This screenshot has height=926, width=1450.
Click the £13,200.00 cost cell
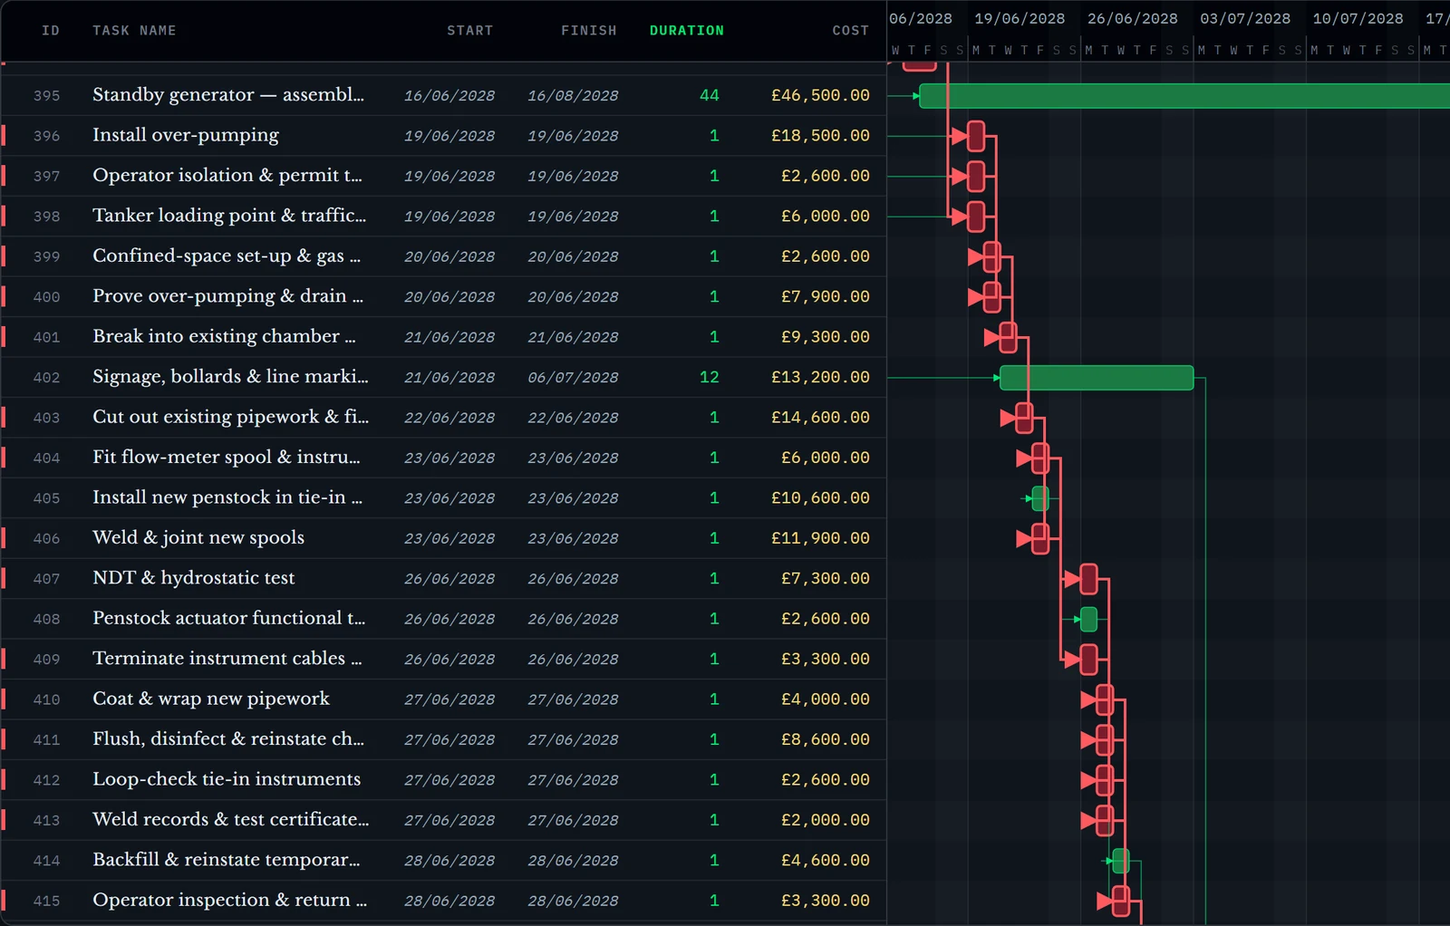point(820,377)
